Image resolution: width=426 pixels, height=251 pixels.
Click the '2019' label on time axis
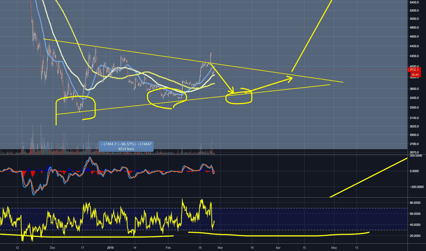click(110, 248)
